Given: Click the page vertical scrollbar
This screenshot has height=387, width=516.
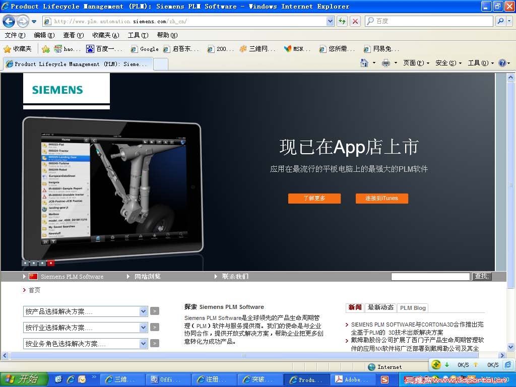Looking at the screenshot, I should pyautogui.click(x=510, y=212).
